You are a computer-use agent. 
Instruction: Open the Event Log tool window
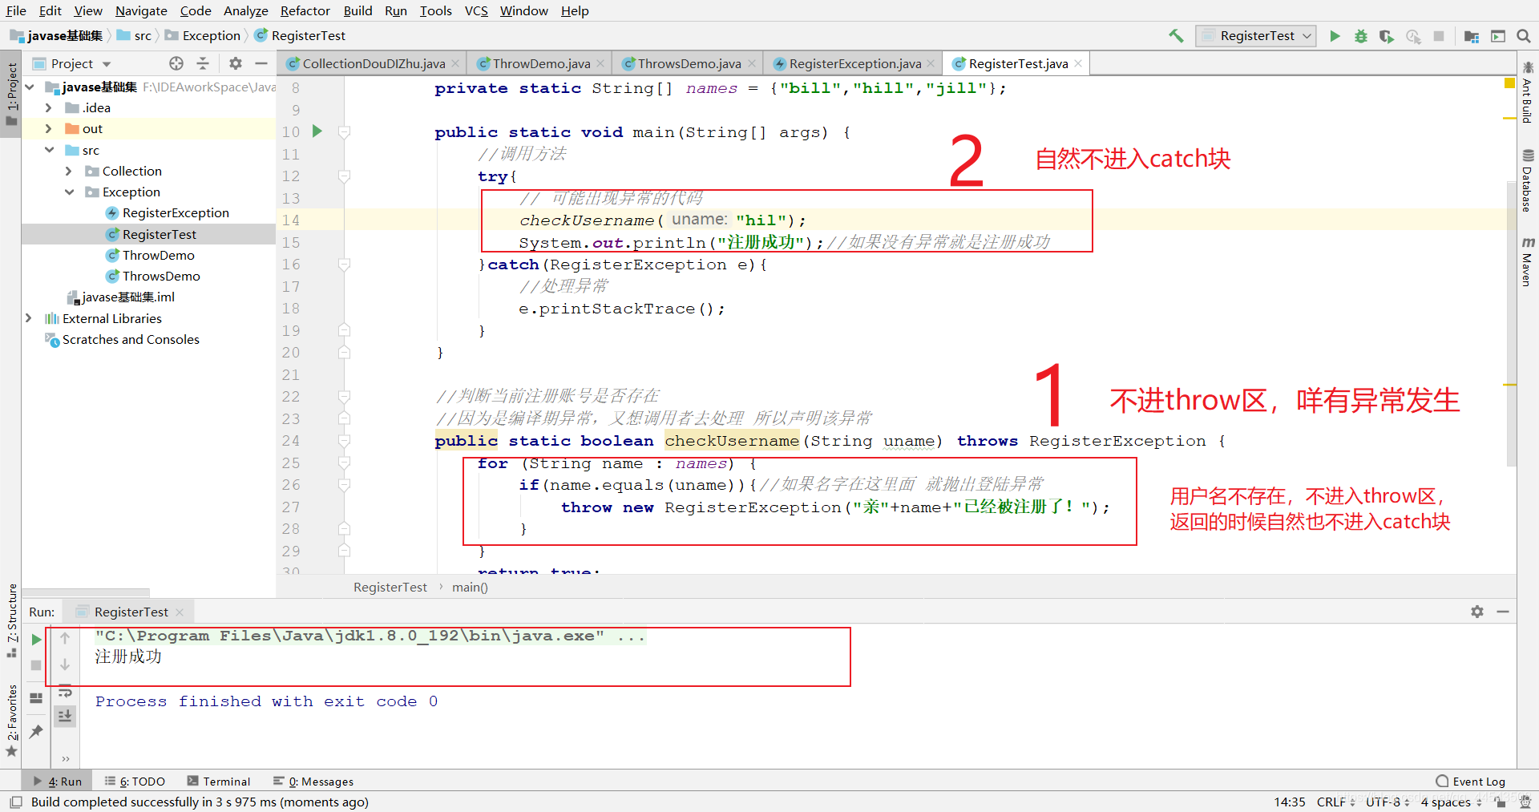coord(1471,782)
